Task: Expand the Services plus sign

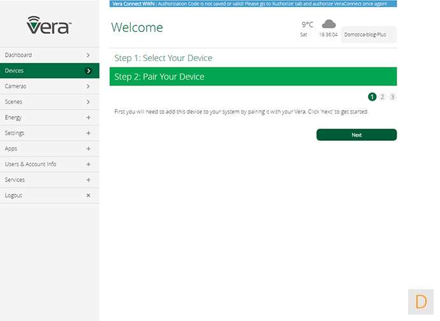Action: point(88,180)
